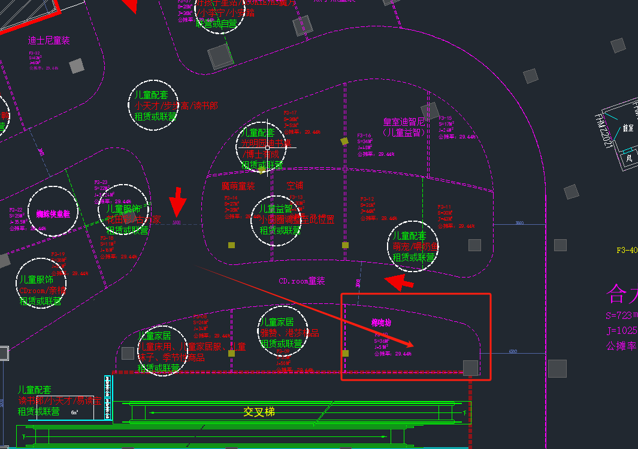Screen dimensions: 638x449
Task: Click the 交叉梯 escalator label
Action: [259, 412]
